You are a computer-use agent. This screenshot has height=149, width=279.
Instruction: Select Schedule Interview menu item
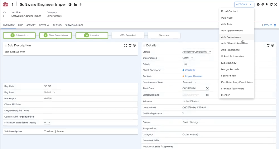pos(237,56)
